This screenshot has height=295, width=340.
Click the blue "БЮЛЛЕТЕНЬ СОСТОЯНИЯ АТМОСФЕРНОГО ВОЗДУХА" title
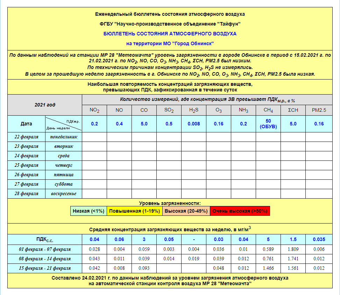tap(170, 34)
